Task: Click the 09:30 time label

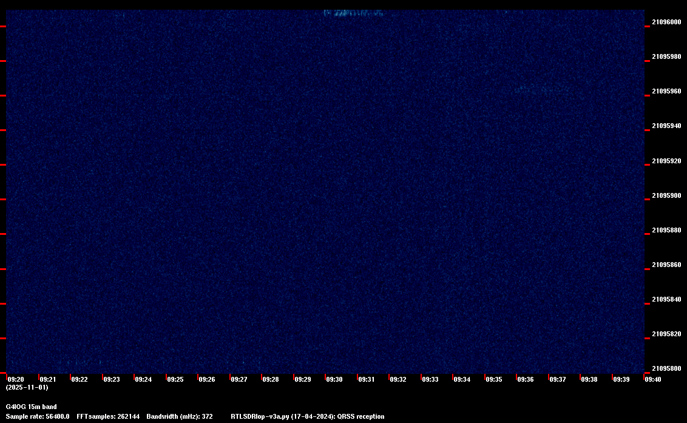Action: pos(334,379)
